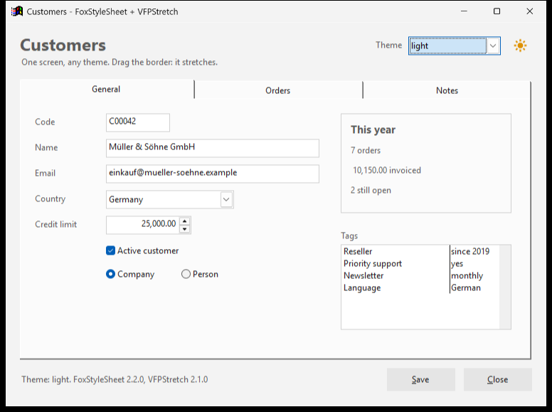
Task: Click the status text Theme: light. FoxStyleSheet
Action: 115,379
